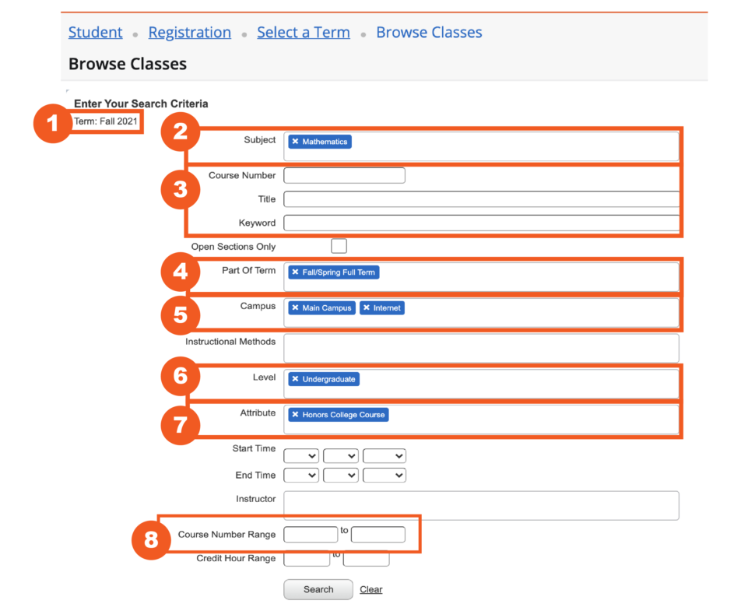This screenshot has width=755, height=611.
Task: Click the Search button
Action: click(318, 589)
